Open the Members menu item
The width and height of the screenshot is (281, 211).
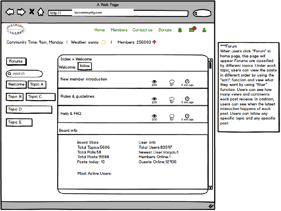click(119, 30)
